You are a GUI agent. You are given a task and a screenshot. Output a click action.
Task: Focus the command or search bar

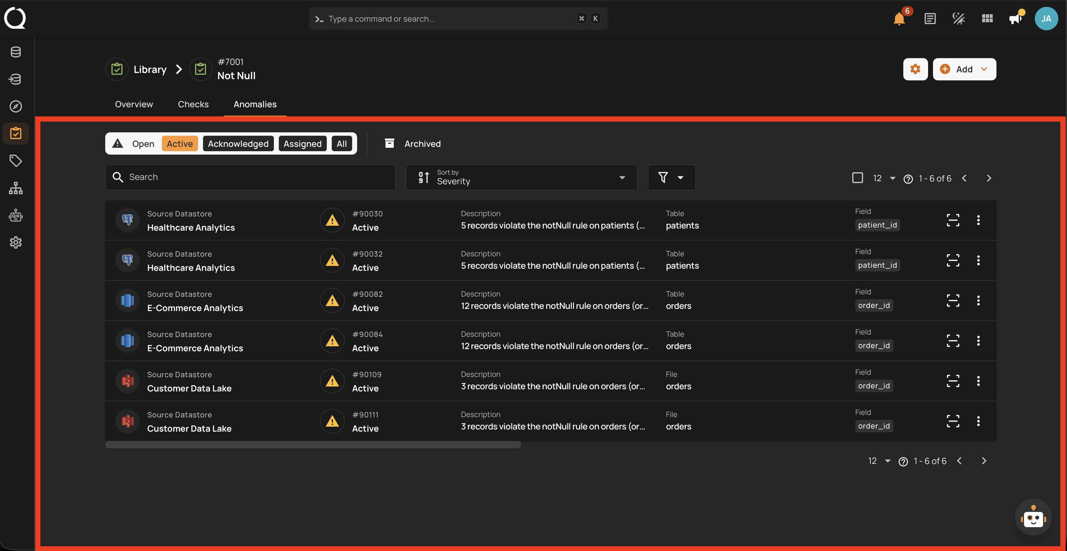click(458, 19)
